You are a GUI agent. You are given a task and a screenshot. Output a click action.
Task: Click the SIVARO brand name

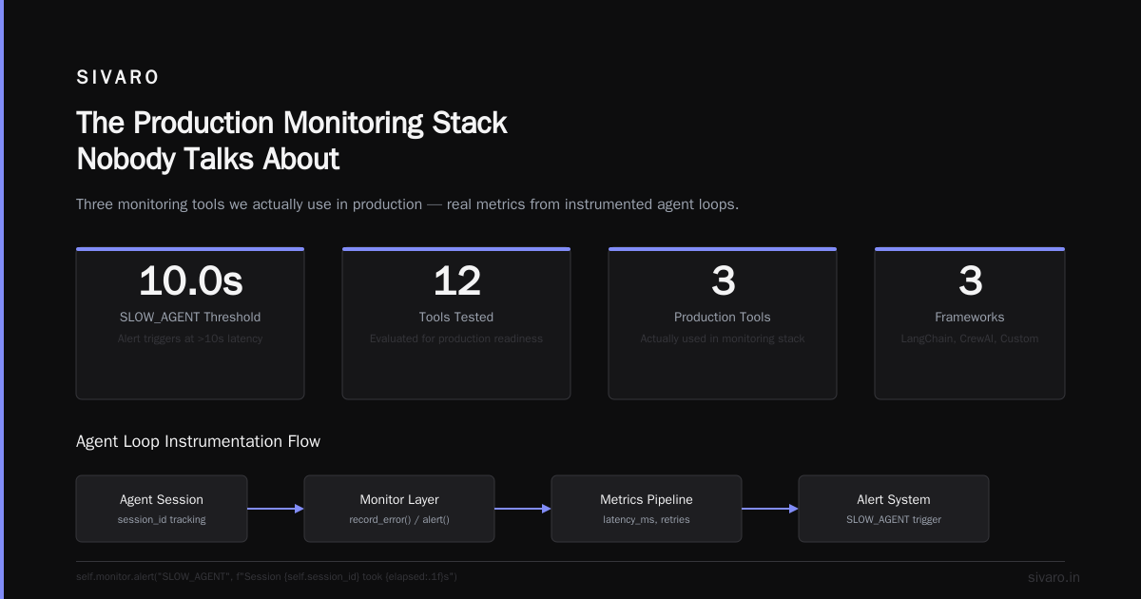[x=118, y=77]
